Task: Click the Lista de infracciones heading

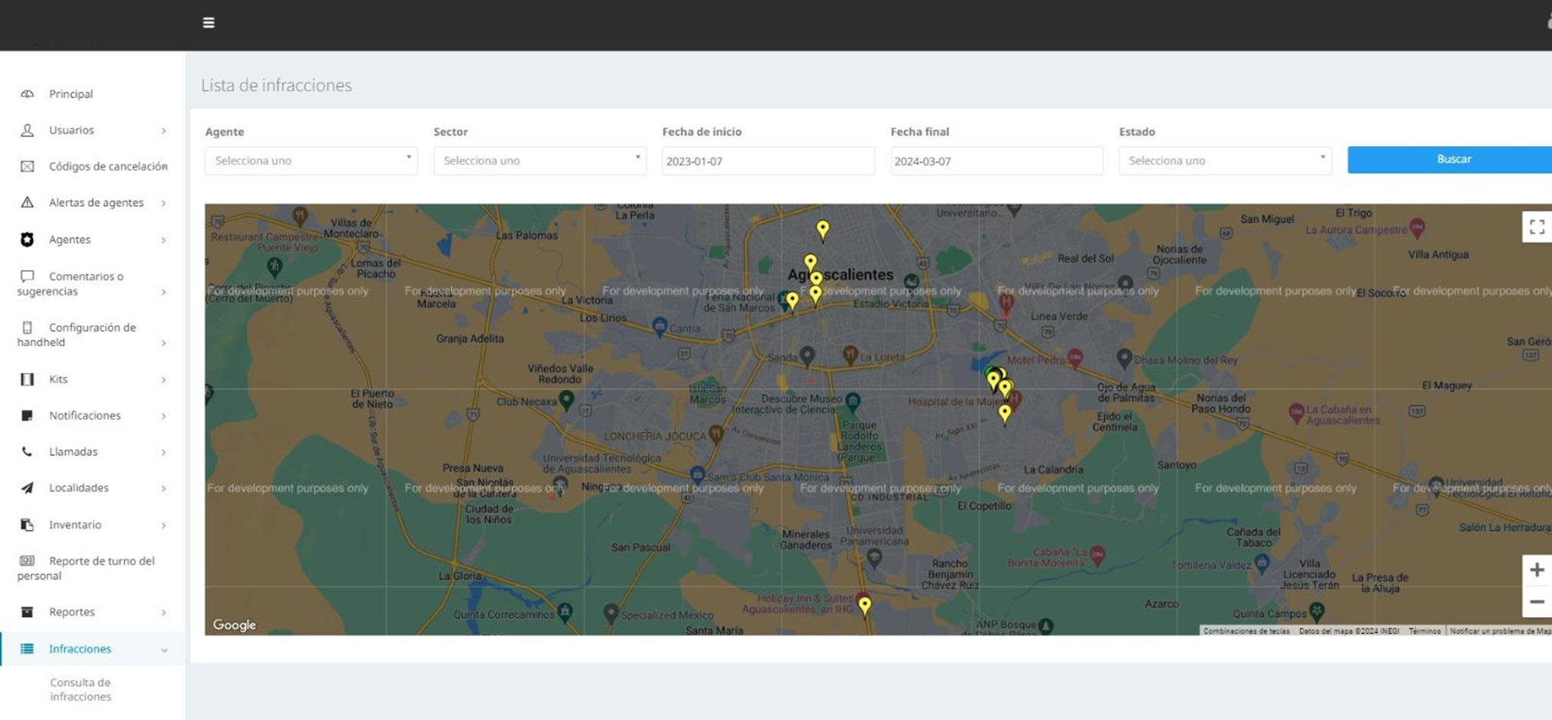Action: (277, 86)
